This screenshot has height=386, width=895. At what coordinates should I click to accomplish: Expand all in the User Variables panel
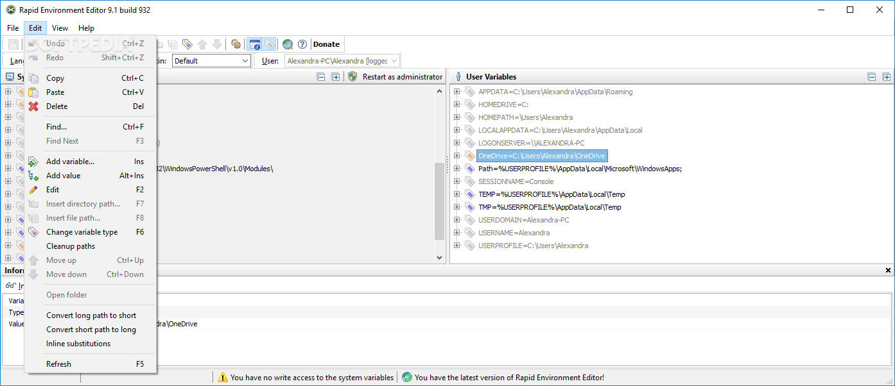887,77
